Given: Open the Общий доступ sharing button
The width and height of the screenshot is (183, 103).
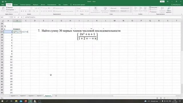Looking at the screenshot, I should tap(176, 5).
